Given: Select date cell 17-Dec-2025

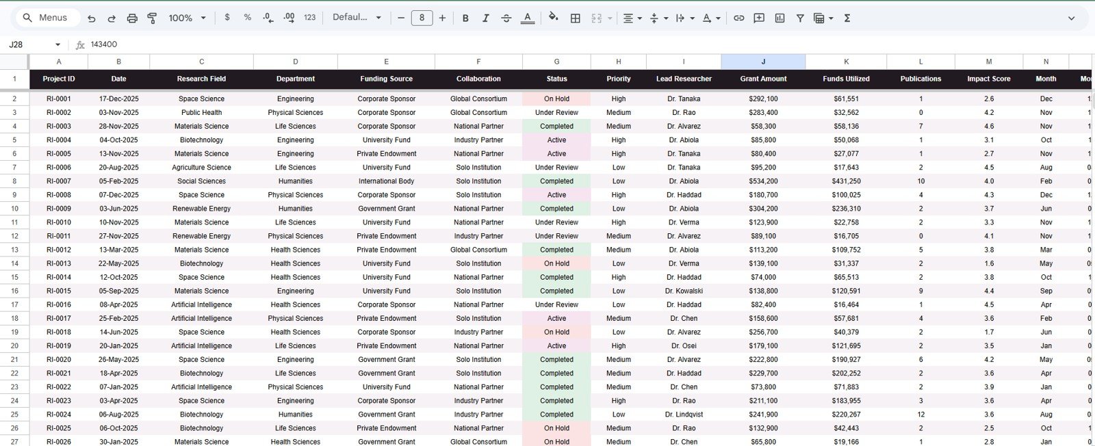Looking at the screenshot, I should coord(118,99).
